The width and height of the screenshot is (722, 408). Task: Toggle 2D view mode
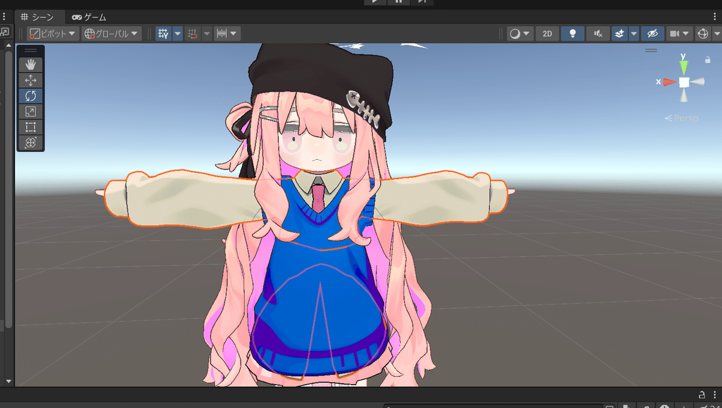tap(548, 34)
